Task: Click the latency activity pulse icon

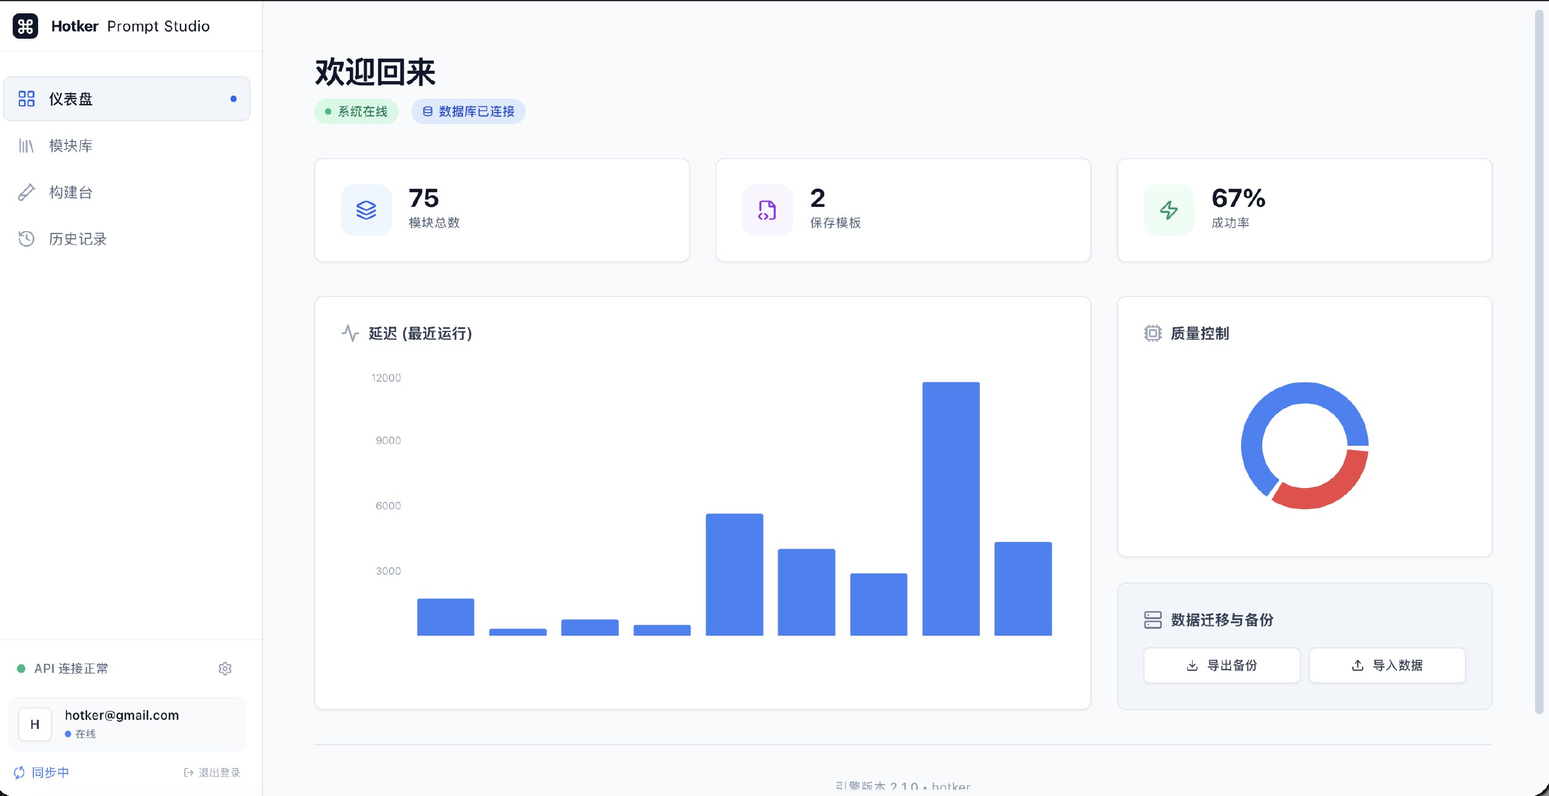Action: [x=350, y=333]
